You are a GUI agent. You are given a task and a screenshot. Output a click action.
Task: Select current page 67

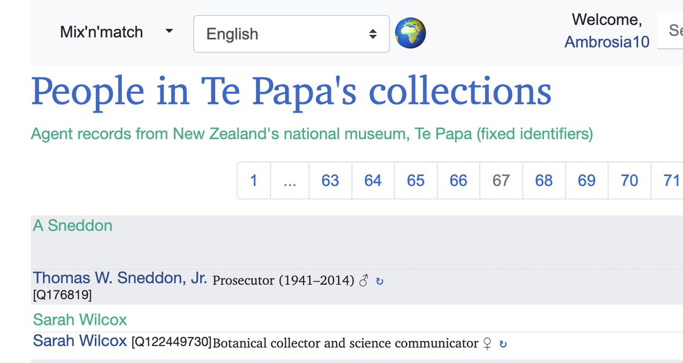[501, 181]
